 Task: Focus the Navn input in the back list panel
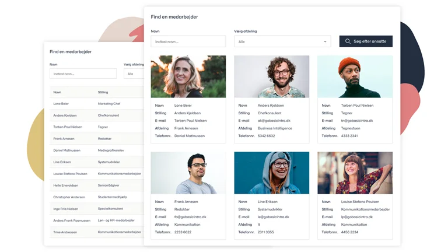tap(83, 73)
